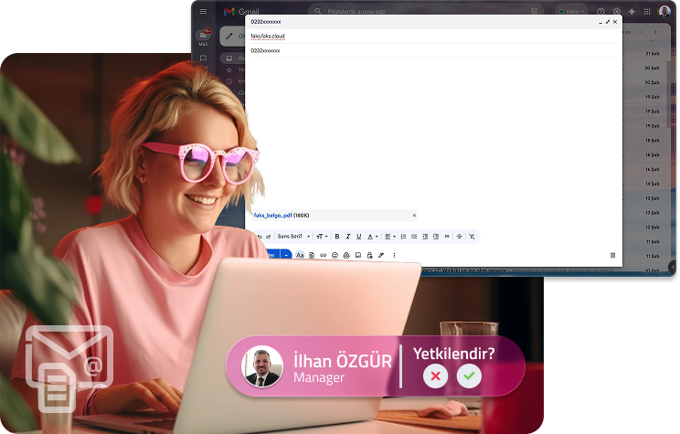Insert a numbered list

[403, 237]
